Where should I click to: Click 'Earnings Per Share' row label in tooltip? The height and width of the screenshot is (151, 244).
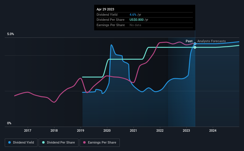(x=111, y=25)
